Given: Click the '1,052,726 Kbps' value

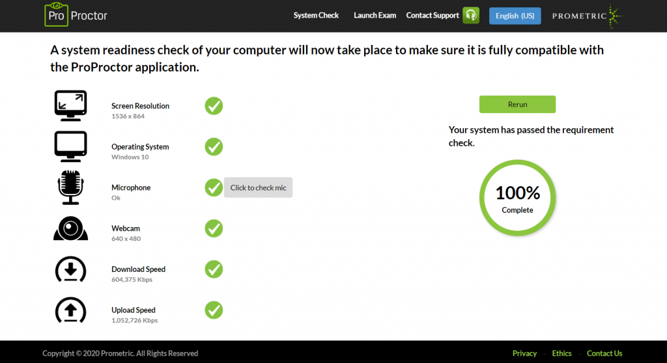Looking at the screenshot, I should pyautogui.click(x=134, y=320).
